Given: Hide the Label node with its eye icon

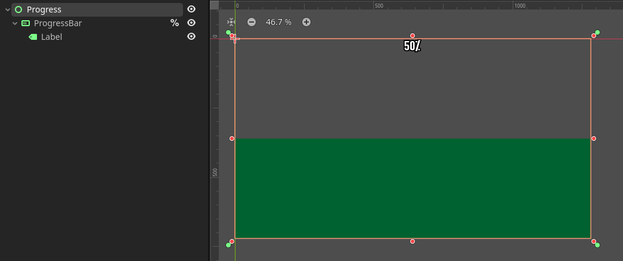Looking at the screenshot, I should point(191,36).
